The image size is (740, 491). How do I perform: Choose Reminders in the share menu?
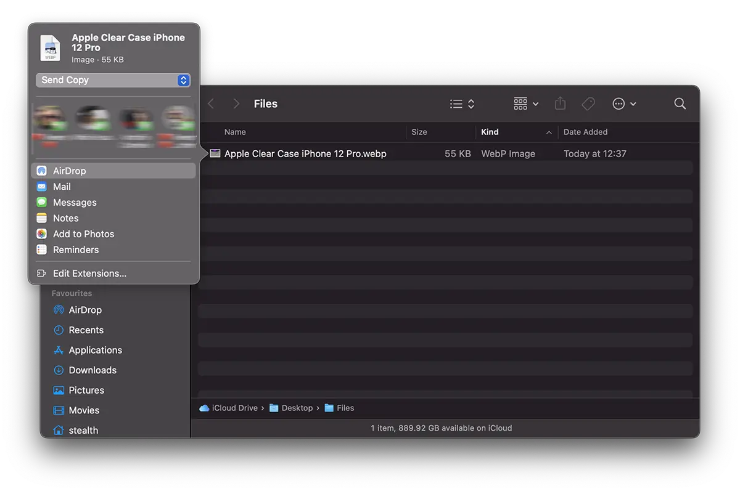coord(113,250)
